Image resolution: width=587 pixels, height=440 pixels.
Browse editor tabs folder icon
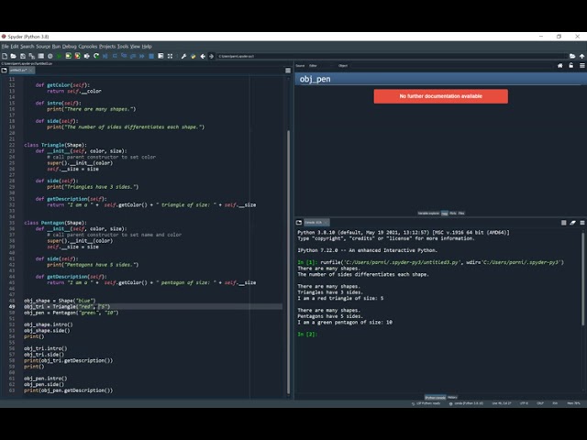point(4,71)
